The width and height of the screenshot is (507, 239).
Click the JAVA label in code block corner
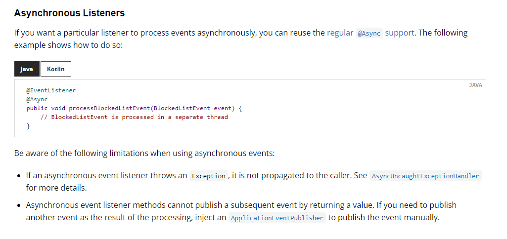tap(475, 85)
